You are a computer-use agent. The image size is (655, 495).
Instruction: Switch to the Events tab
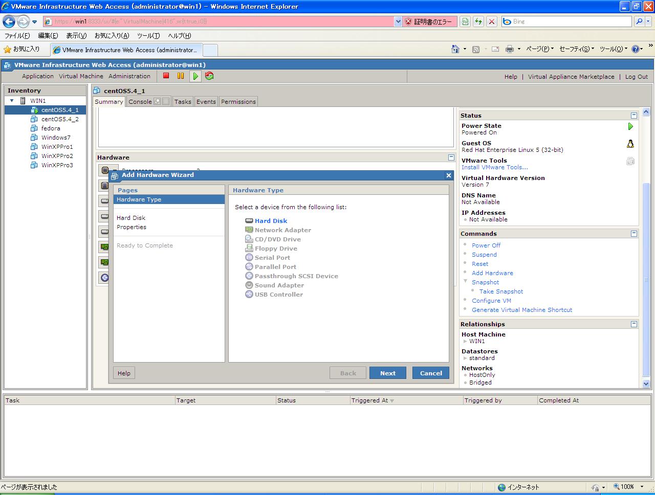click(206, 102)
